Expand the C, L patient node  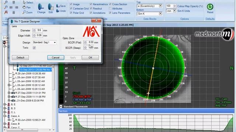pos(5,112)
